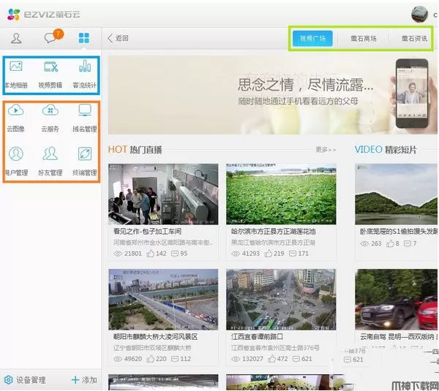Screen dimensions: 439x391
Task: Open the 云图像 cloud image icon
Action: click(x=16, y=117)
